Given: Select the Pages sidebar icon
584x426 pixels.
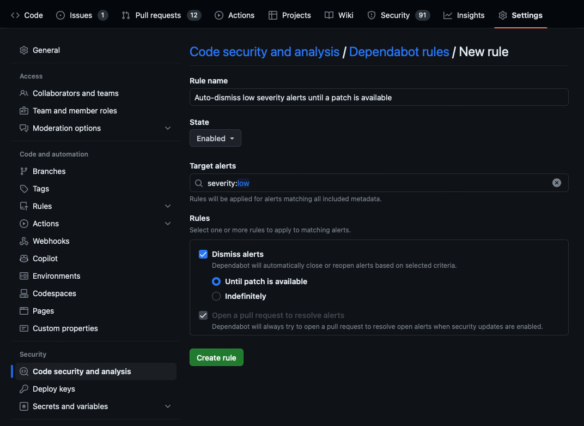Looking at the screenshot, I should [25, 310].
